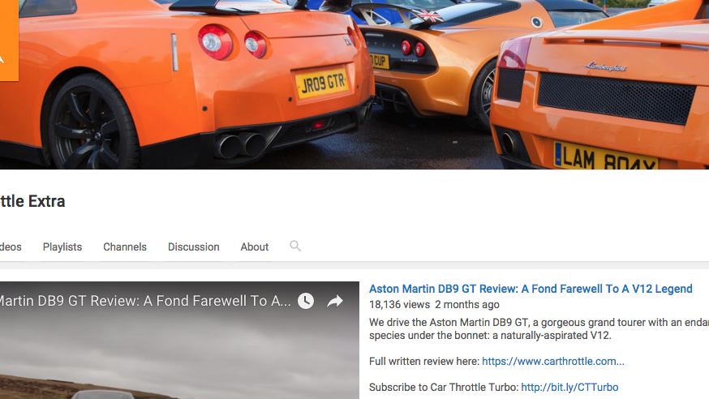This screenshot has height=399, width=709.
Task: Click the channel name ending in Extra
Action: point(32,201)
